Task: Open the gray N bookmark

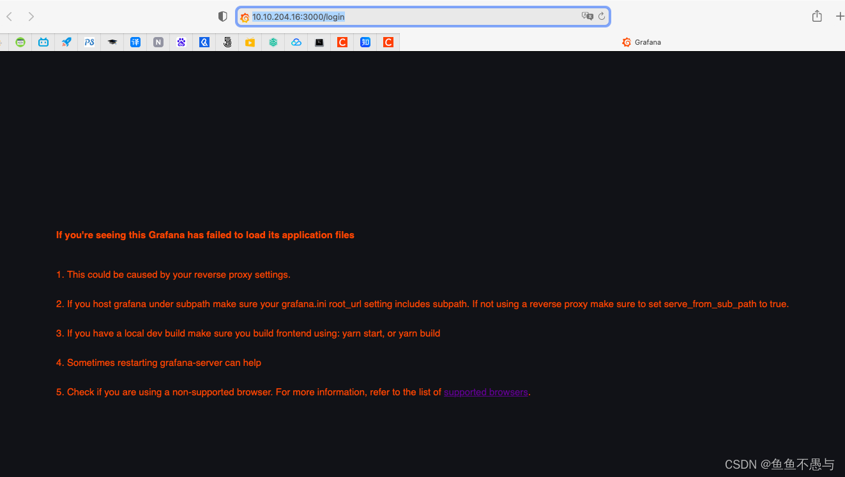Action: [x=158, y=42]
